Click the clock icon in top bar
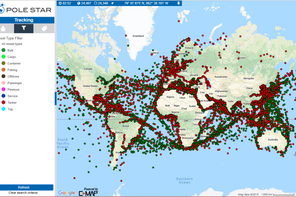The width and height of the screenshot is (296, 197). [60, 3]
